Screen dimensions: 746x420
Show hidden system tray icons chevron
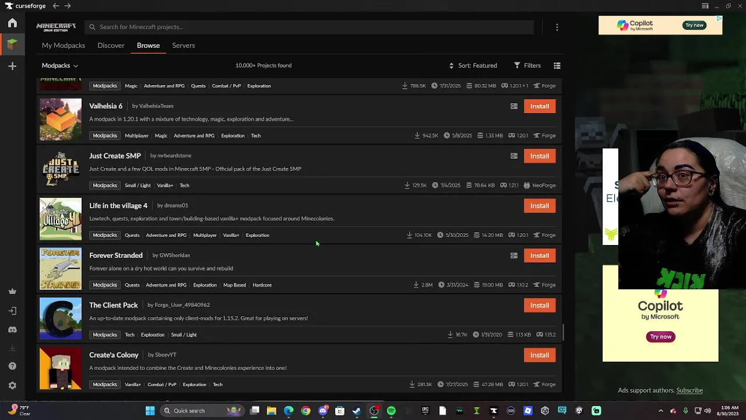click(x=660, y=411)
